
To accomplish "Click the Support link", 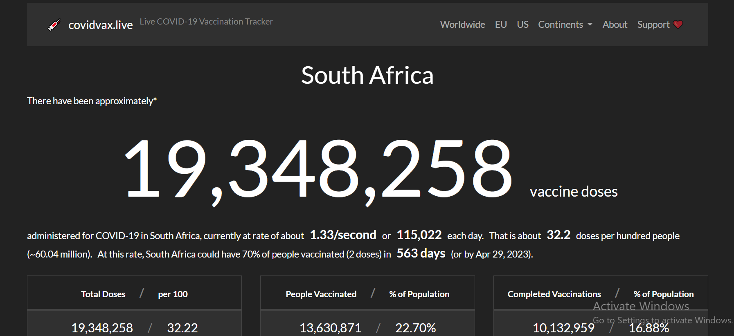I will tap(653, 25).
